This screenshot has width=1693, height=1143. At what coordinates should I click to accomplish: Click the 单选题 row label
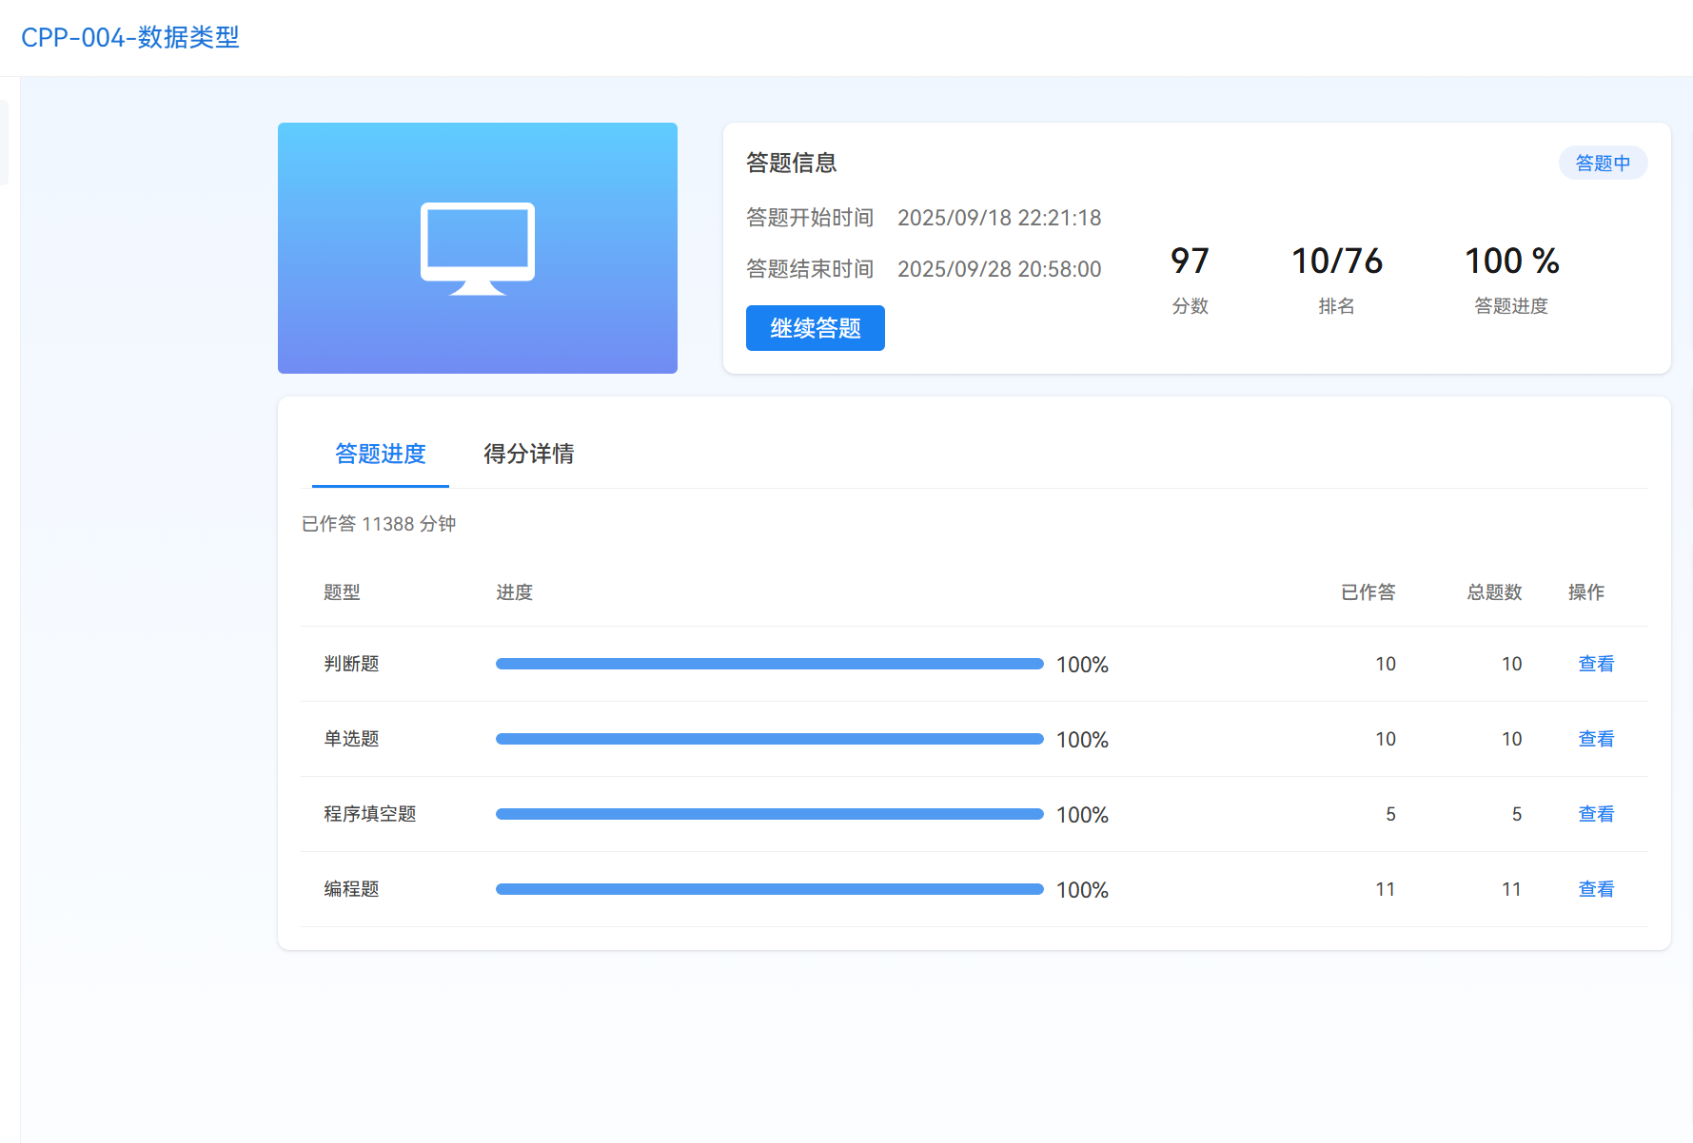[351, 739]
